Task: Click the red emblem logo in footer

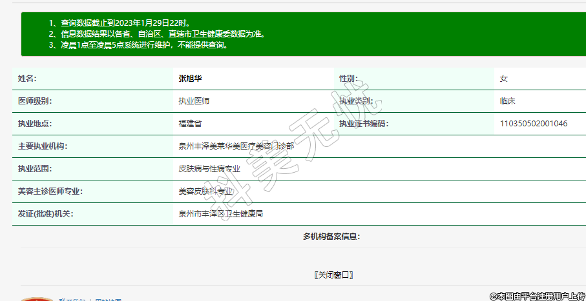Action: click(x=37, y=299)
